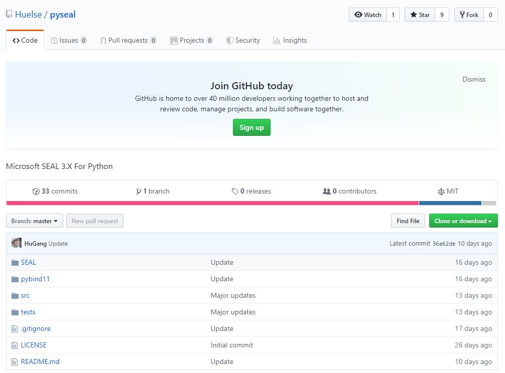505x373 pixels.
Task: Open the Update commit for .gitignore row
Action: coord(222,328)
